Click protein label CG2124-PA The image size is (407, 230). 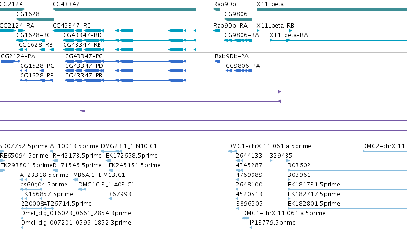click(18, 56)
